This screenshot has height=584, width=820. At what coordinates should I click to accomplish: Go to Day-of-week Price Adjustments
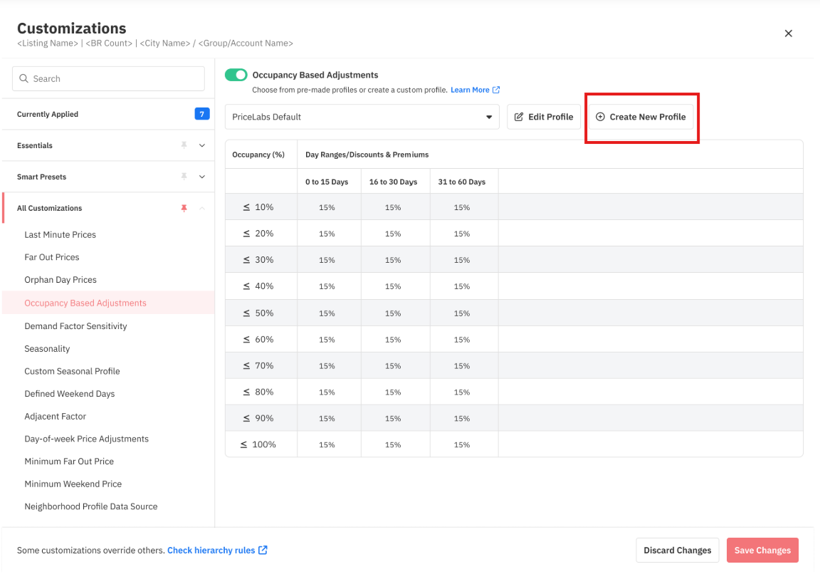(x=86, y=439)
